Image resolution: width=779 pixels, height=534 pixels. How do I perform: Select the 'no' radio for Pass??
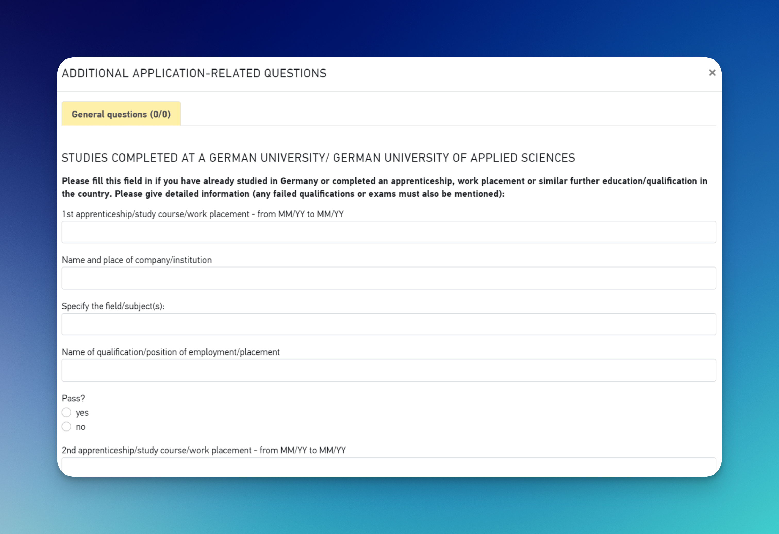pos(66,427)
